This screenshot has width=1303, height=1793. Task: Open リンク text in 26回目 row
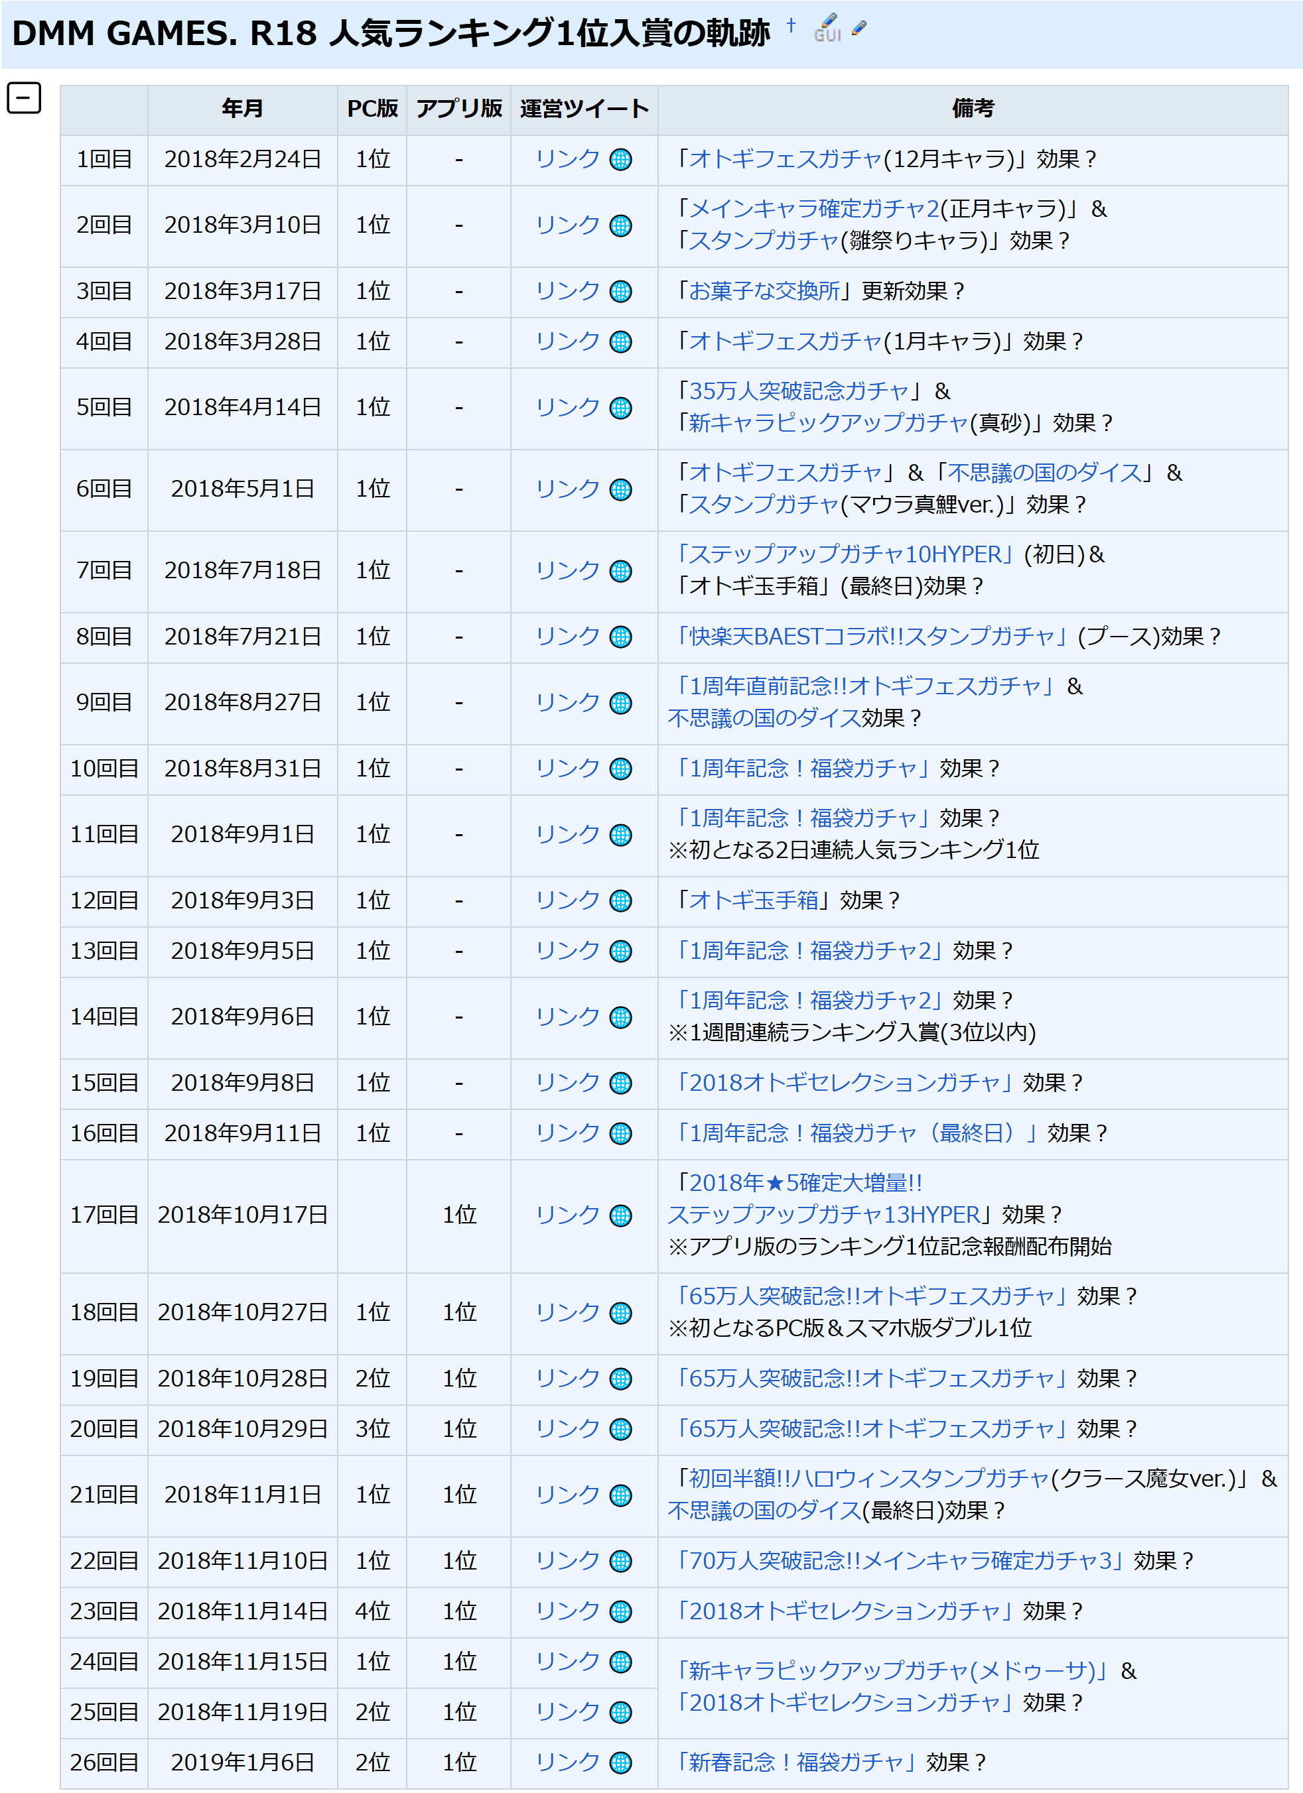(x=567, y=1762)
